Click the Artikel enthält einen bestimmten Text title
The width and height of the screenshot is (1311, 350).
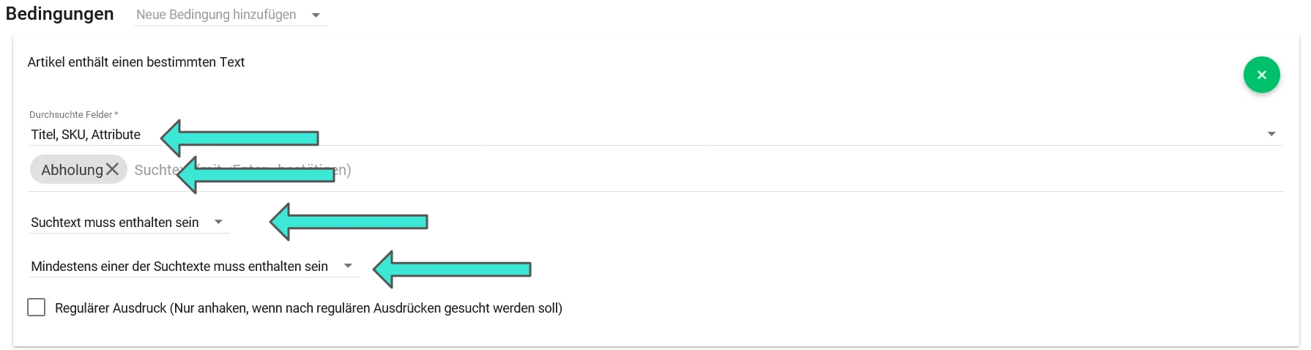[136, 62]
